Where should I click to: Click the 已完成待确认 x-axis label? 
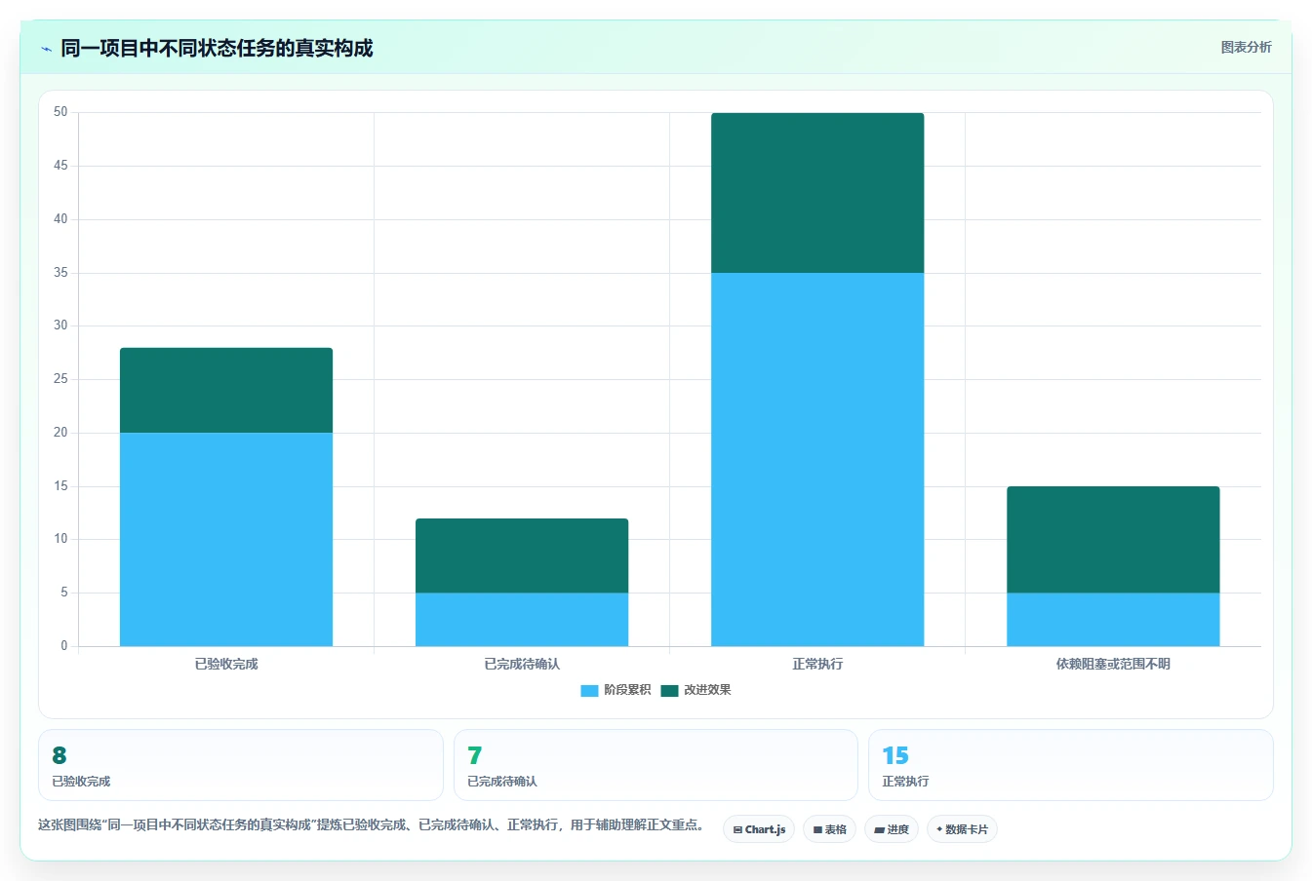(x=522, y=664)
